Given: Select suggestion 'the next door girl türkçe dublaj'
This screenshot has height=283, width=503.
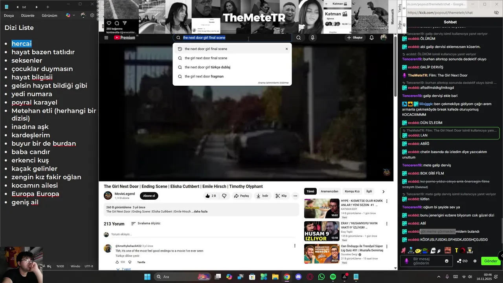Looking at the screenshot, I should 232,67.
